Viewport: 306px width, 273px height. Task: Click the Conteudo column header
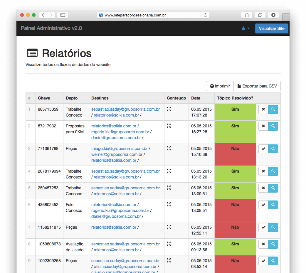click(176, 98)
